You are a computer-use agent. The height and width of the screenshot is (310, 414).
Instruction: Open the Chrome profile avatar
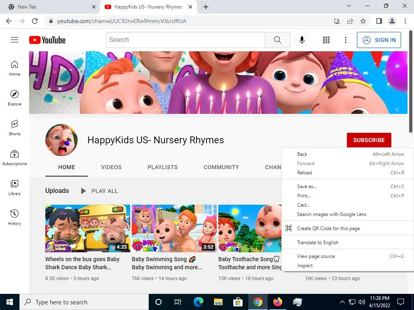point(392,21)
